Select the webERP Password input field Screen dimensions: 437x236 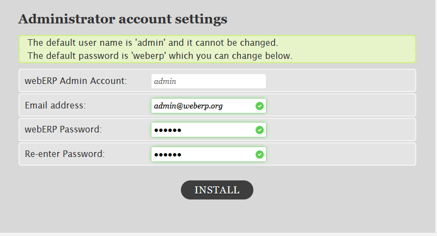(202, 130)
